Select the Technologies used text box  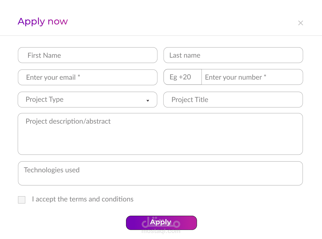(160, 174)
